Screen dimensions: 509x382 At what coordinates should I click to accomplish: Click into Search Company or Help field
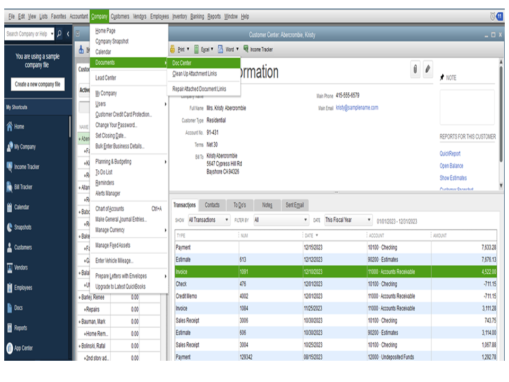[27, 33]
